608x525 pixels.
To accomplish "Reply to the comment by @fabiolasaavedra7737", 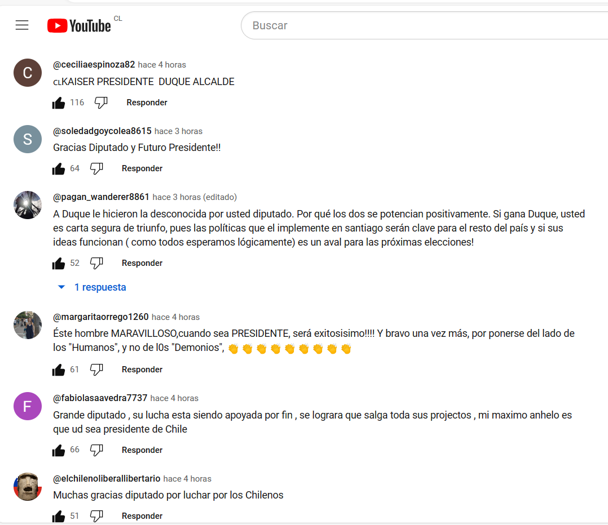I will [x=142, y=450].
